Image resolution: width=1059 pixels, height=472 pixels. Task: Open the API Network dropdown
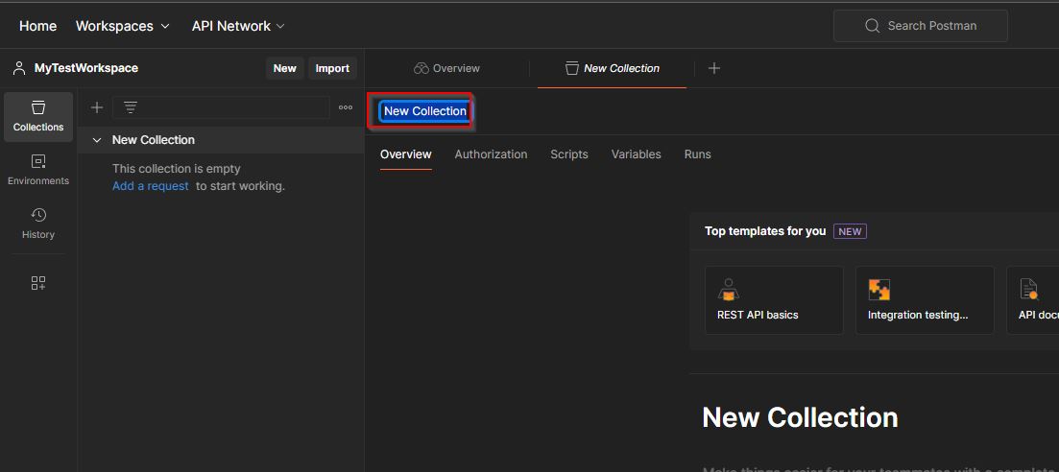click(x=238, y=26)
